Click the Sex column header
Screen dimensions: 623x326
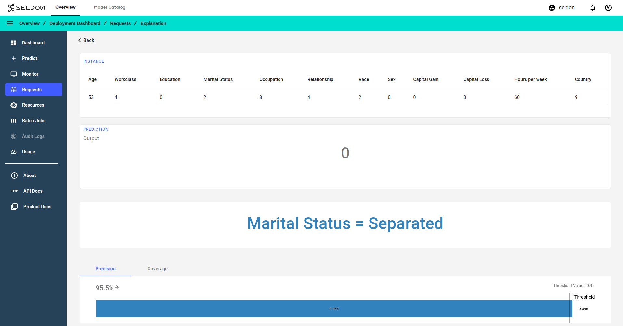coord(392,79)
